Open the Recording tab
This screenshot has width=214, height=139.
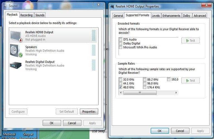click(x=27, y=15)
